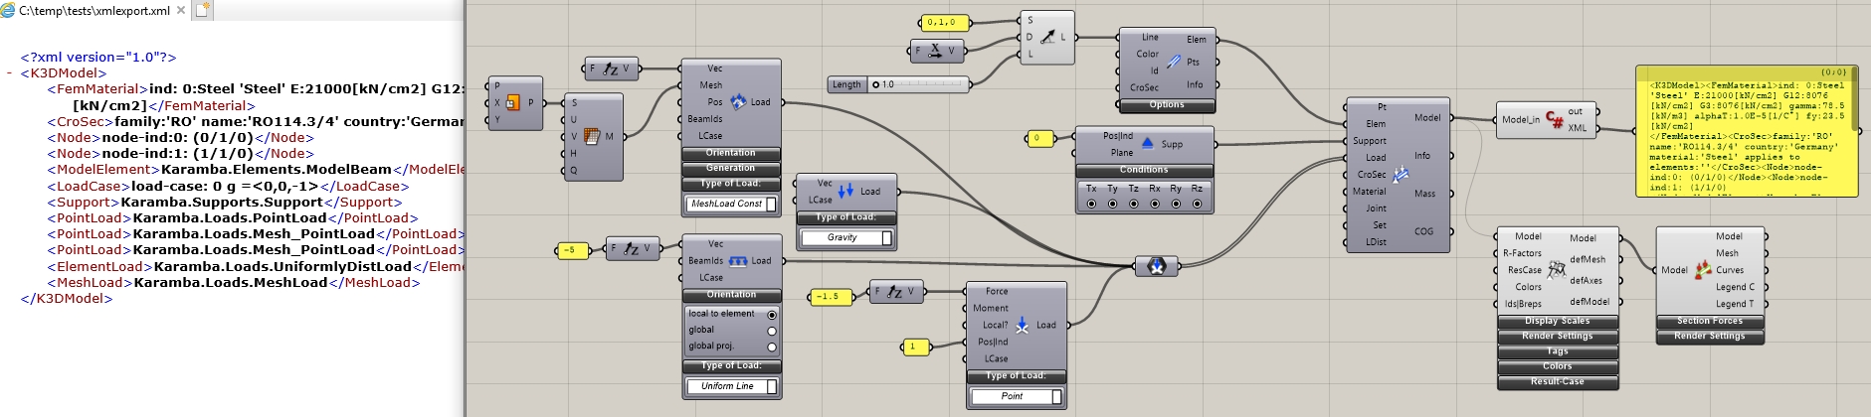Toggle the Tx support condition button
Image resolution: width=1871 pixels, height=417 pixels.
(x=1091, y=204)
